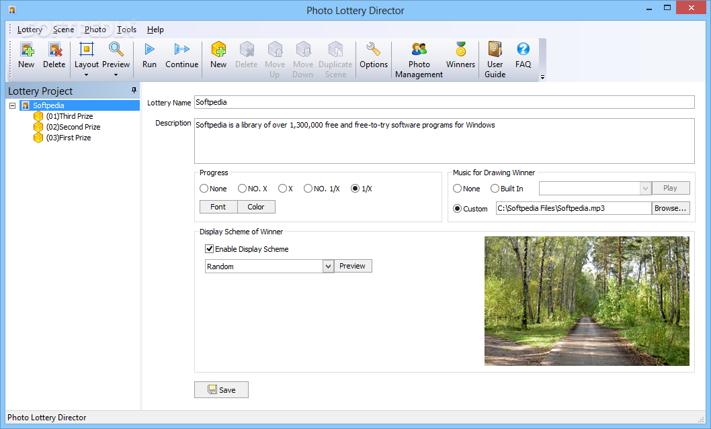
Task: Open the Scene menu
Action: (63, 30)
